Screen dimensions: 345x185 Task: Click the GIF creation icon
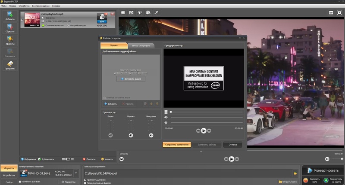pyautogui.click(x=331, y=13)
